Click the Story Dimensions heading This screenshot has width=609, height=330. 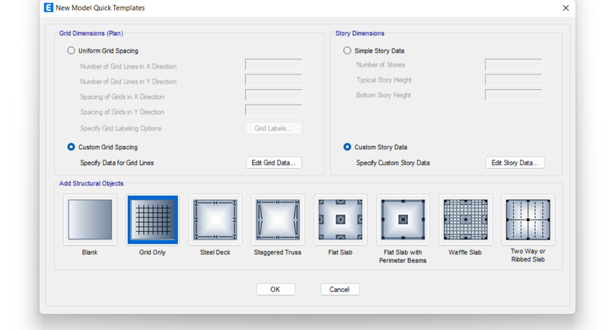point(359,33)
